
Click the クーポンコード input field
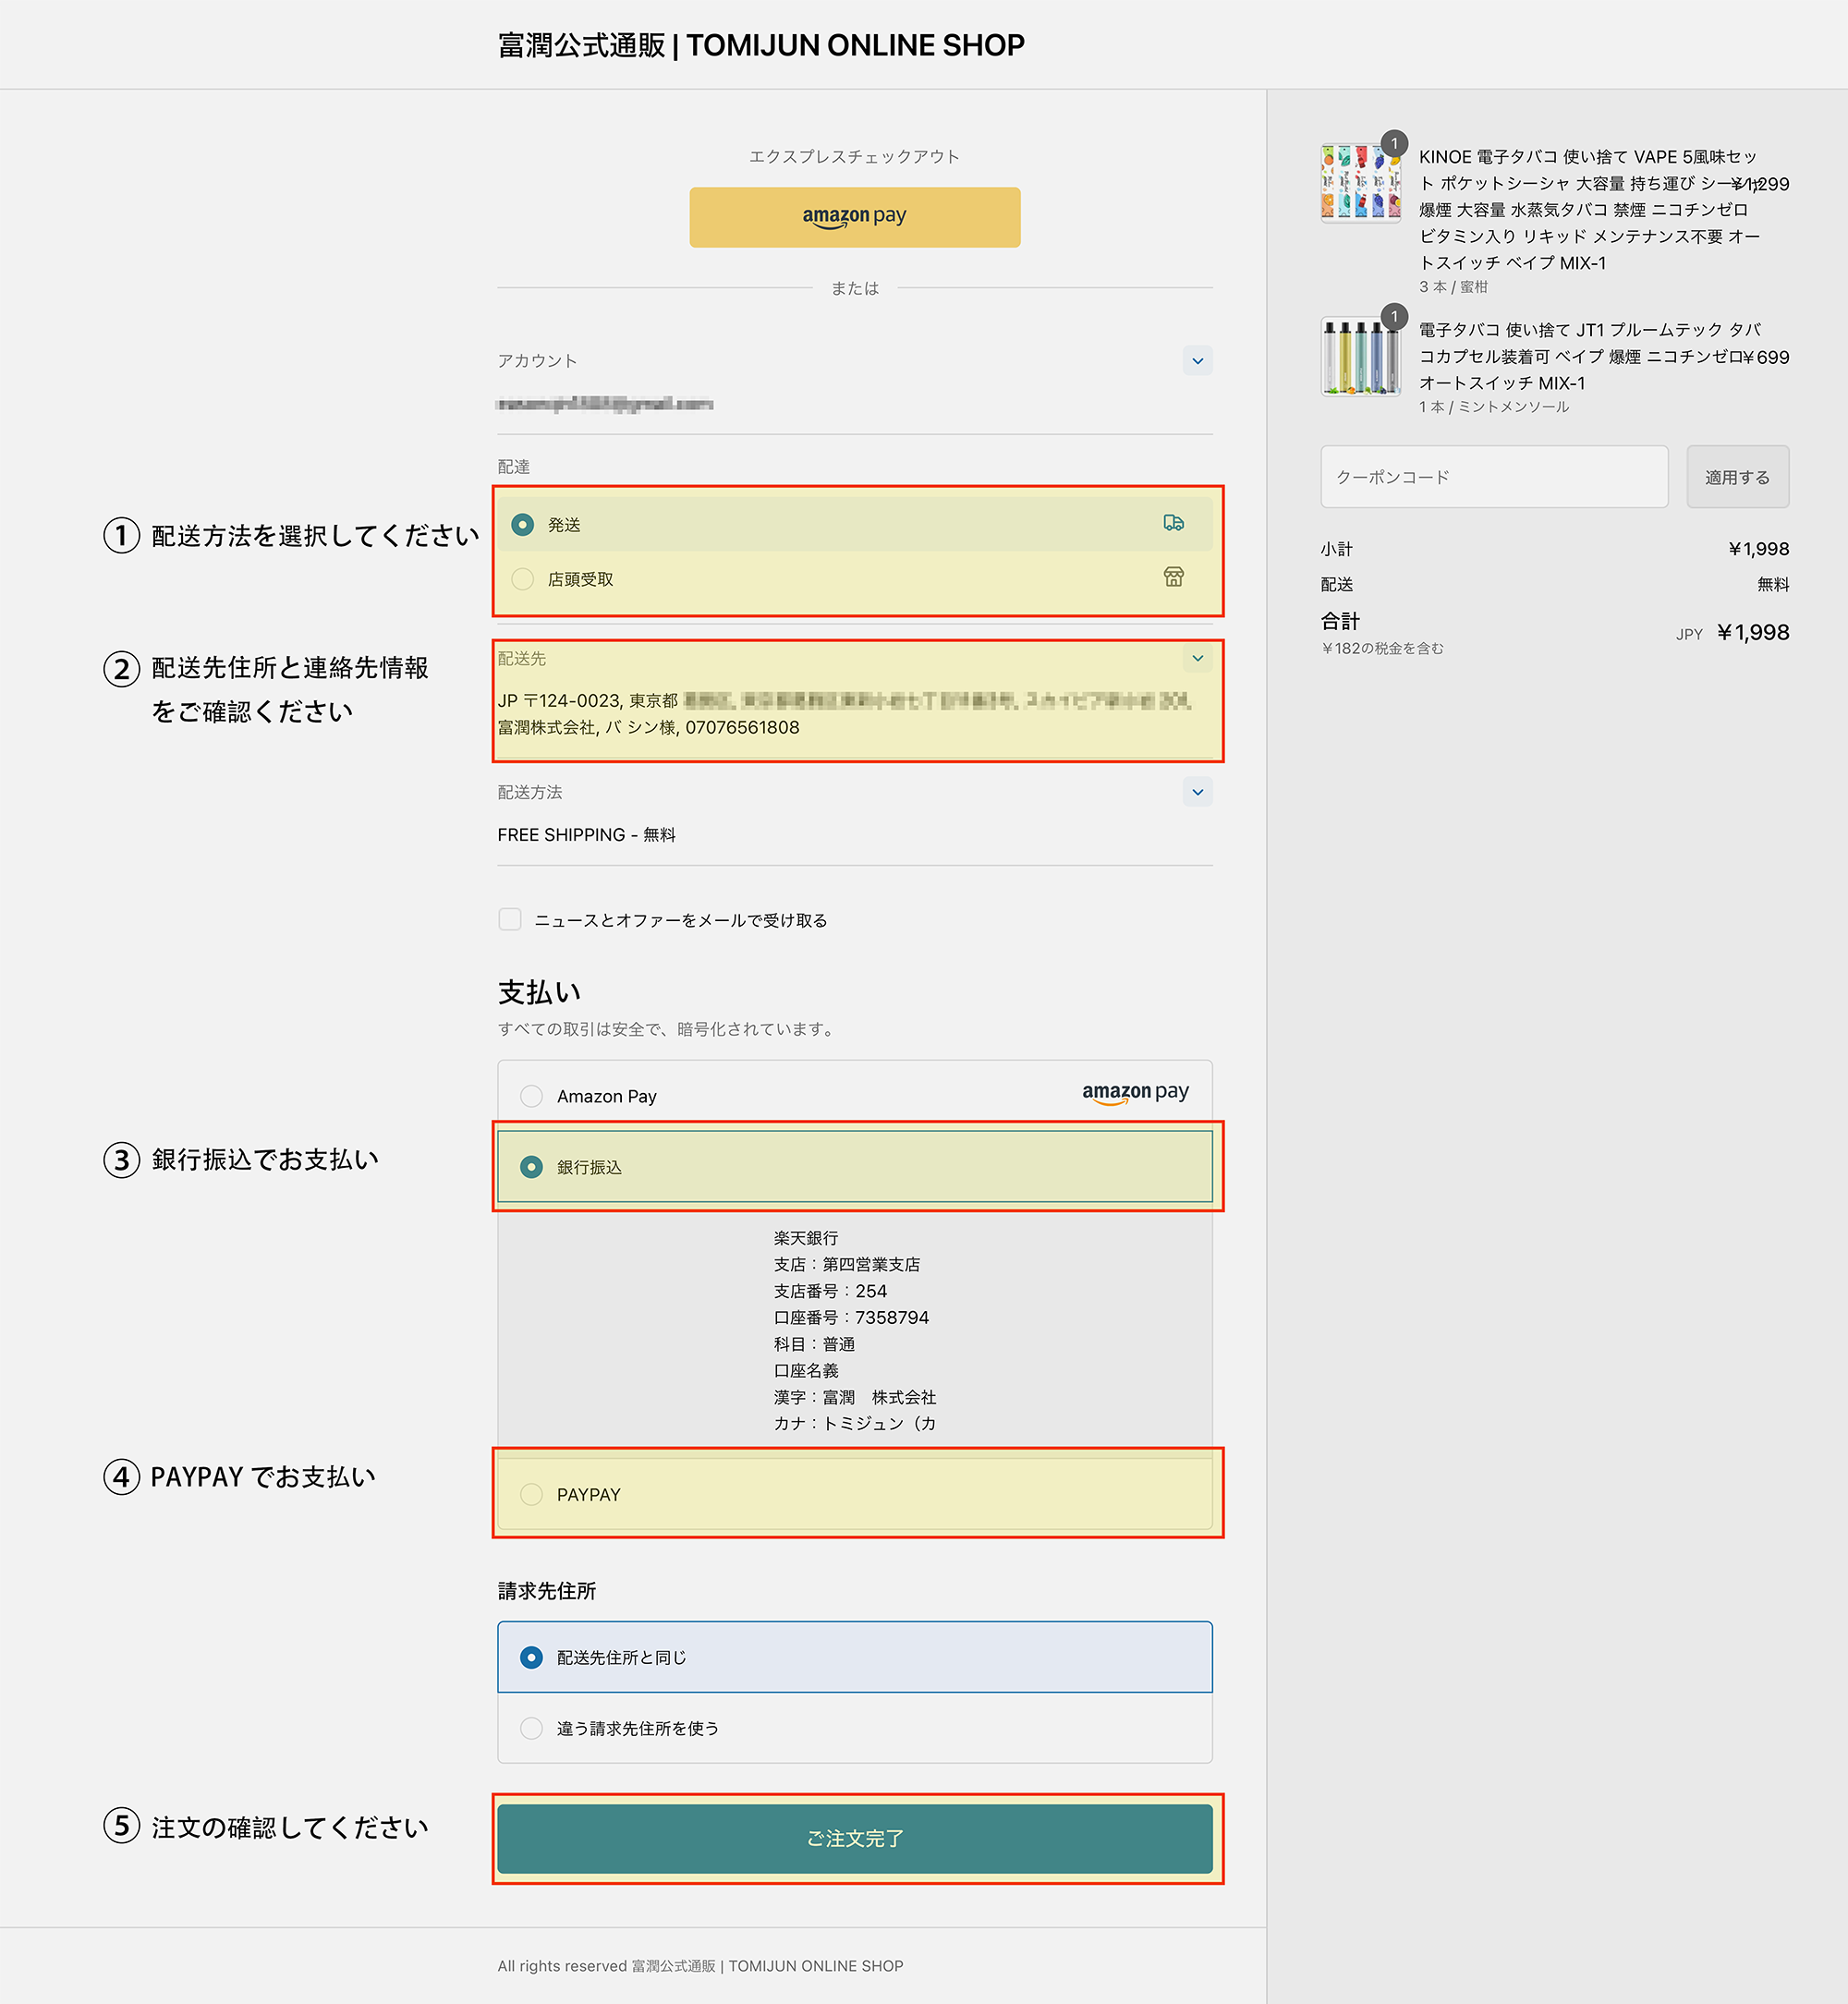point(1493,477)
